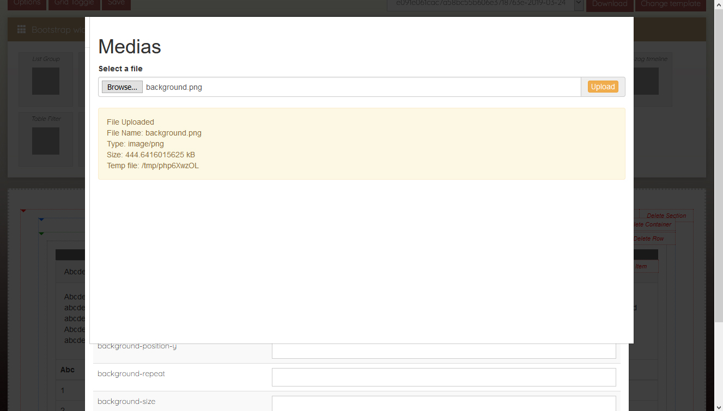The image size is (723, 411).
Task: Click the Download button
Action: (x=610, y=4)
